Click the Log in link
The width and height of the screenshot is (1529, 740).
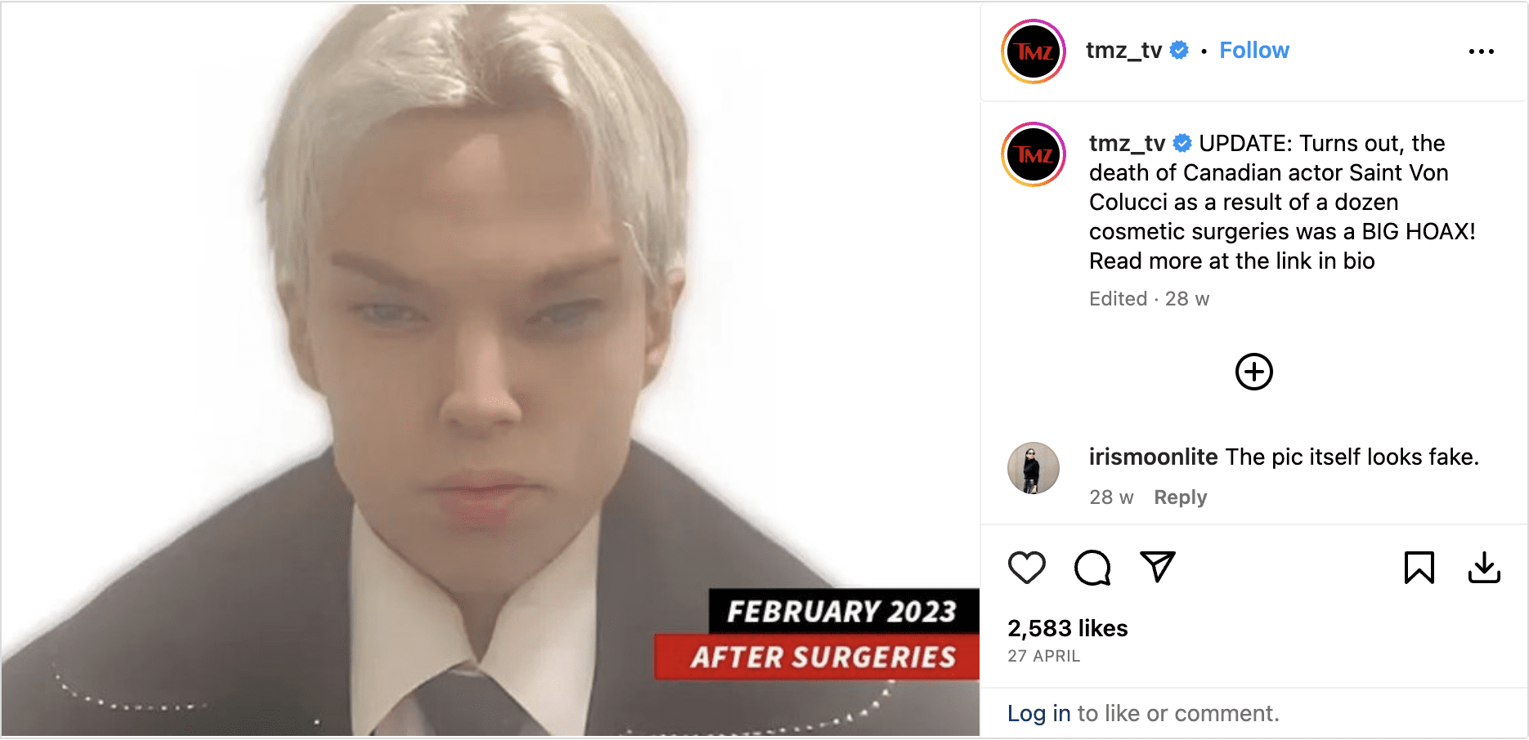(1038, 713)
